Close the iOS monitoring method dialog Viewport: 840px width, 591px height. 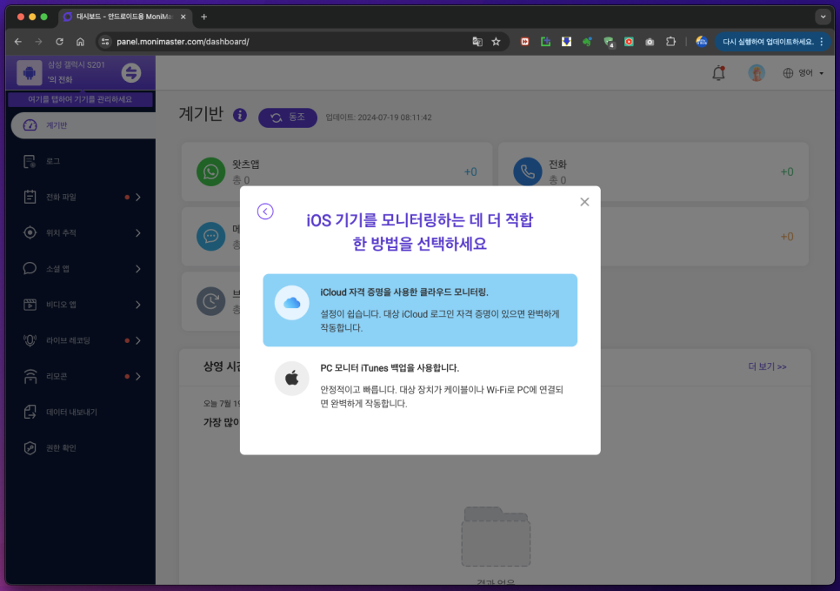(x=584, y=202)
